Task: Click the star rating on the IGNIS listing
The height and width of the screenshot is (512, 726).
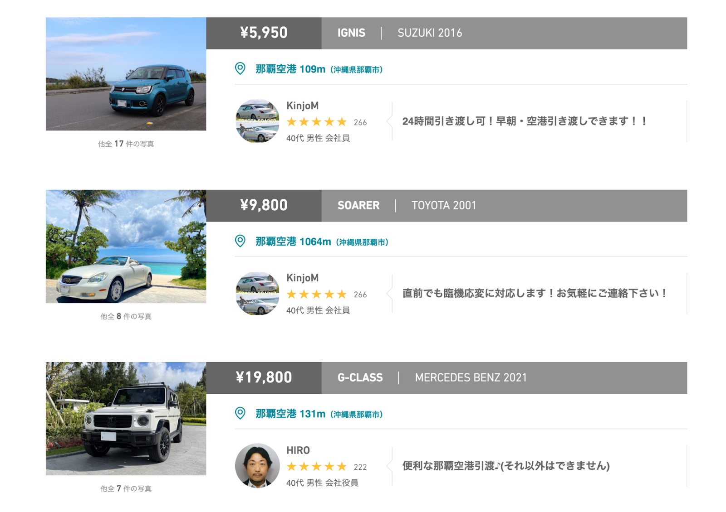Action: tap(317, 122)
